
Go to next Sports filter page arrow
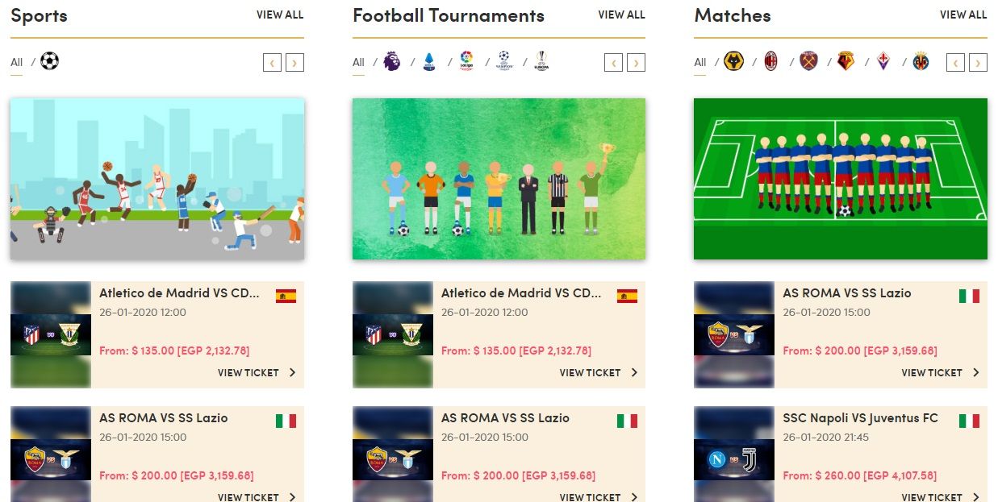click(294, 62)
